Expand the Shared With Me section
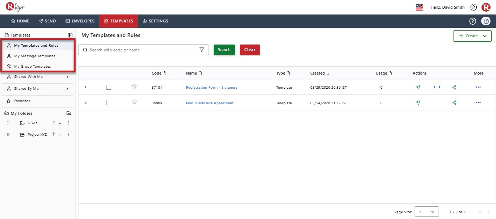 pyautogui.click(x=67, y=77)
